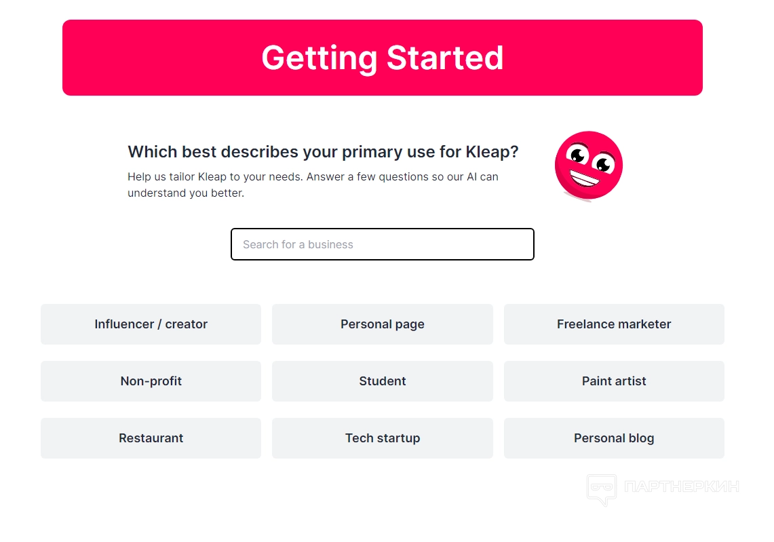This screenshot has width=774, height=542.
Task: Click the 'Help us tailor Kleap' description text
Action: pos(313,176)
